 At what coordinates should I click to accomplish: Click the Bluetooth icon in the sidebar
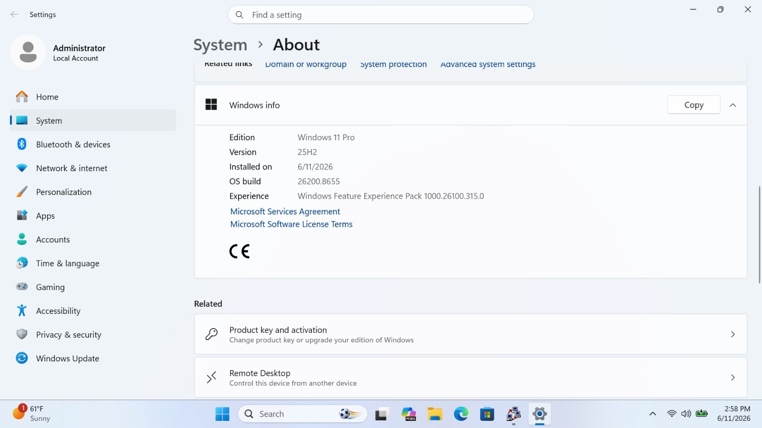pos(22,144)
